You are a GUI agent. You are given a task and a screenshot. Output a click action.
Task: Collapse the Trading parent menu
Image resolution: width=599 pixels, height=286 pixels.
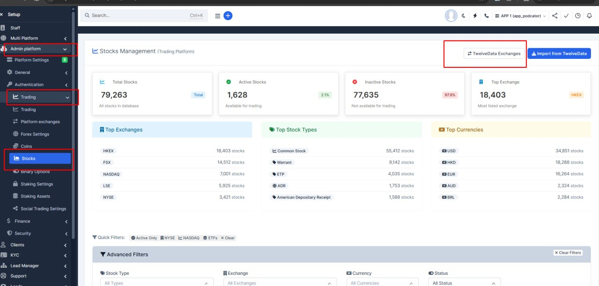(x=67, y=97)
